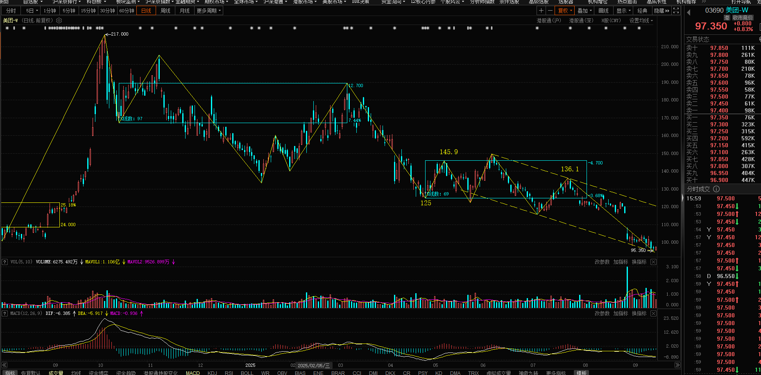Open the 叠加 overlay dropdown
761x375 pixels.
(584, 11)
